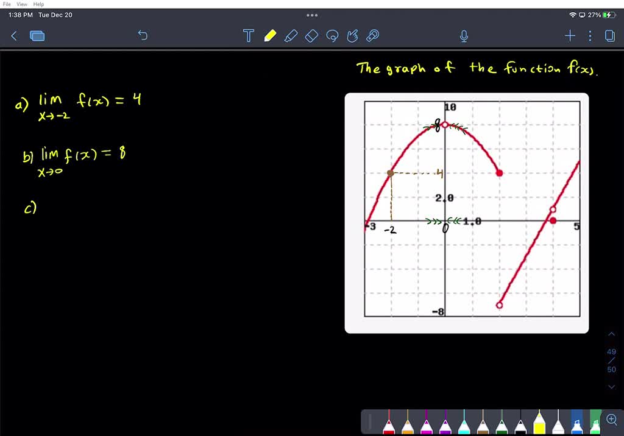Select the Eraser tool
624x436 pixels.
point(311,36)
